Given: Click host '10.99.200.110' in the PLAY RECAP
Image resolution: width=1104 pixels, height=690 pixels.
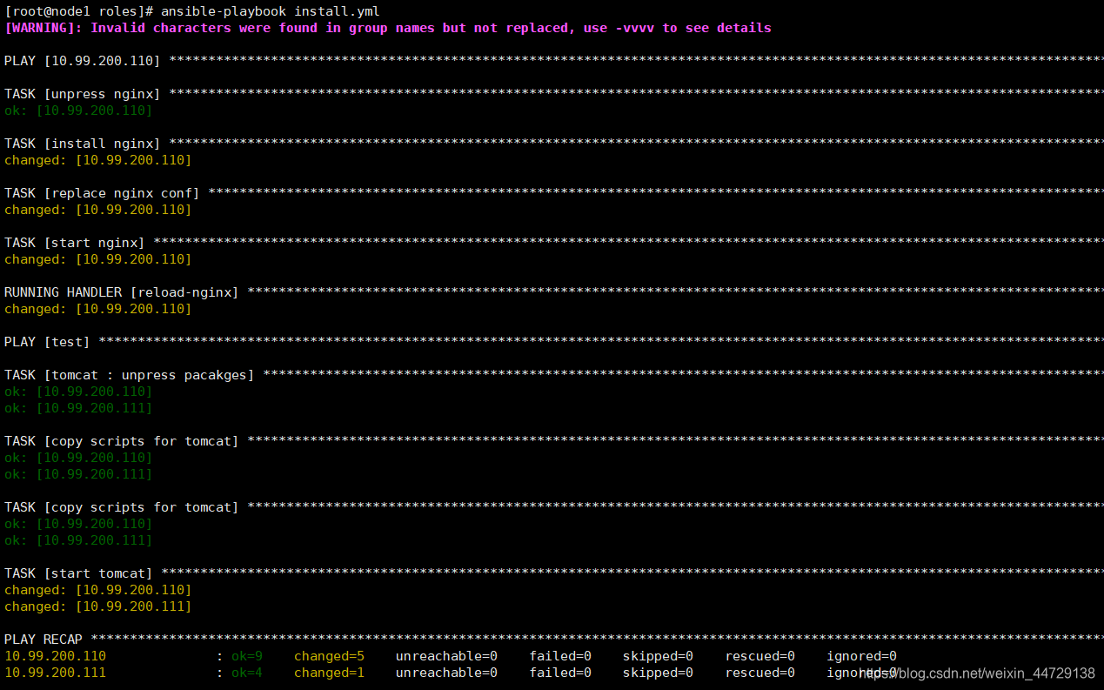Looking at the screenshot, I should pyautogui.click(x=56, y=656).
